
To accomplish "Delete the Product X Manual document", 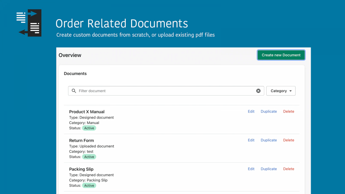I will click(x=288, y=112).
